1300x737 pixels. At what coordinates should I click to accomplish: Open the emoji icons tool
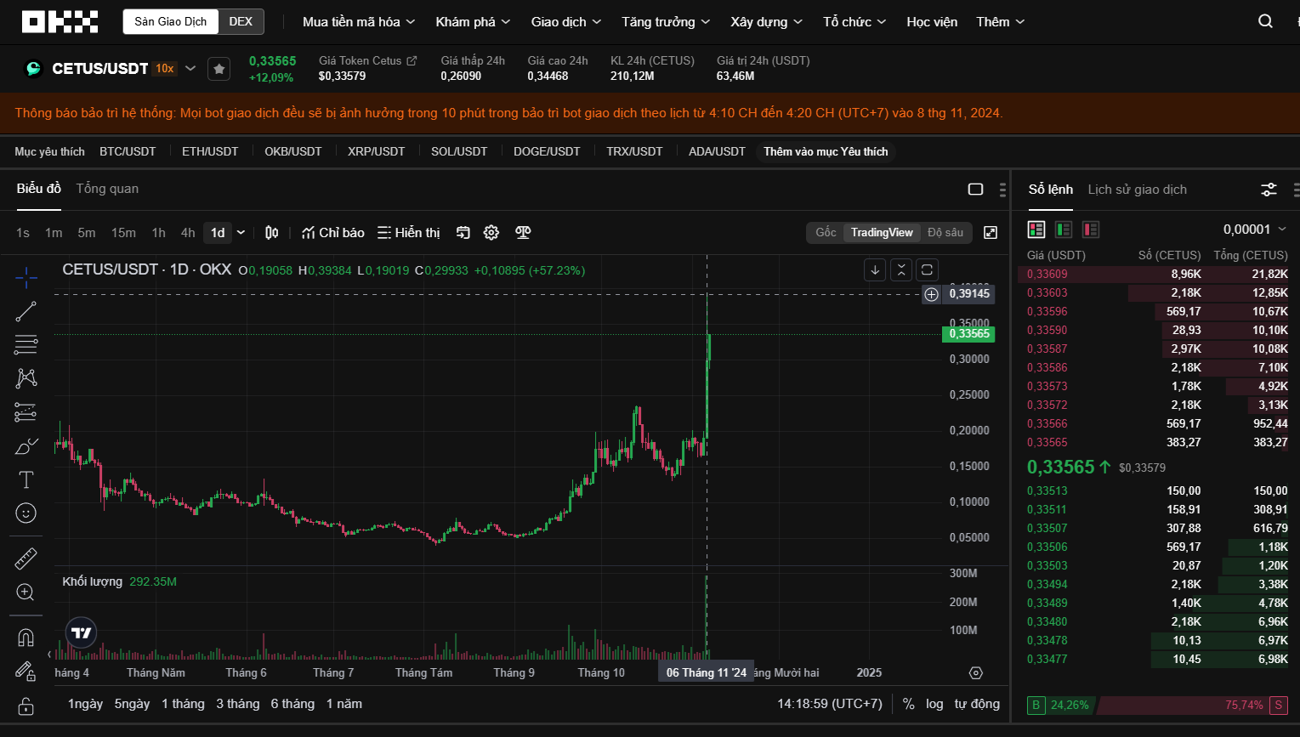tap(26, 513)
